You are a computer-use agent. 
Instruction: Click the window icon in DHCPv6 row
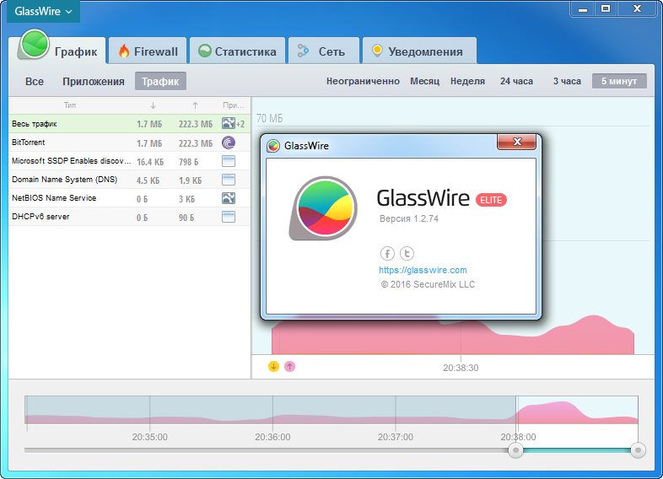coord(229,217)
